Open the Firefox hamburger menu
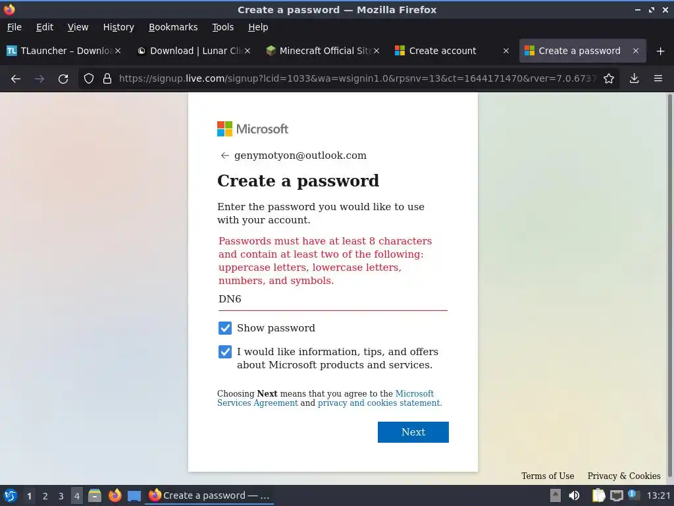674x506 pixels. pos(658,79)
